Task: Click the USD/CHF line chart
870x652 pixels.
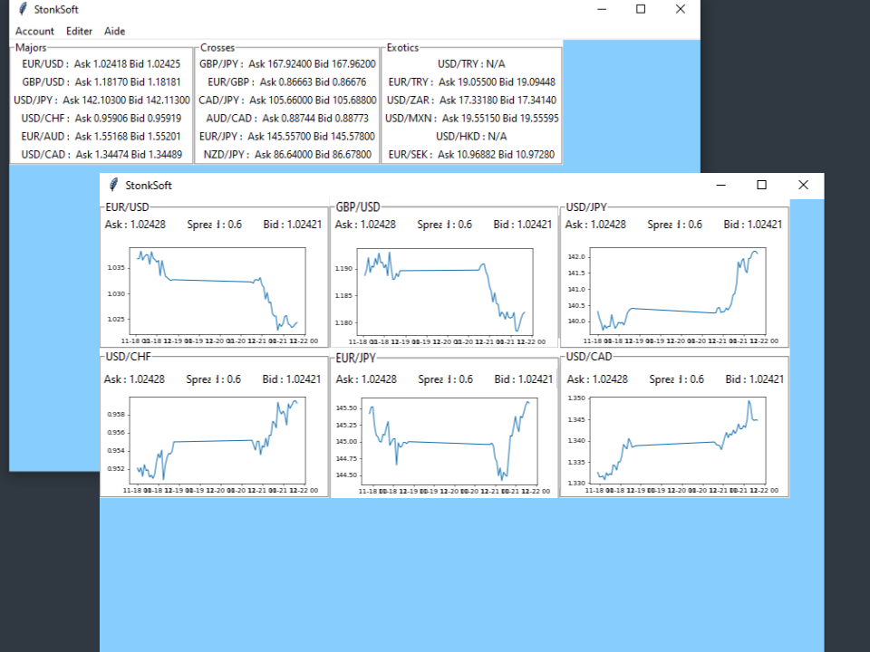Action: tap(217, 440)
